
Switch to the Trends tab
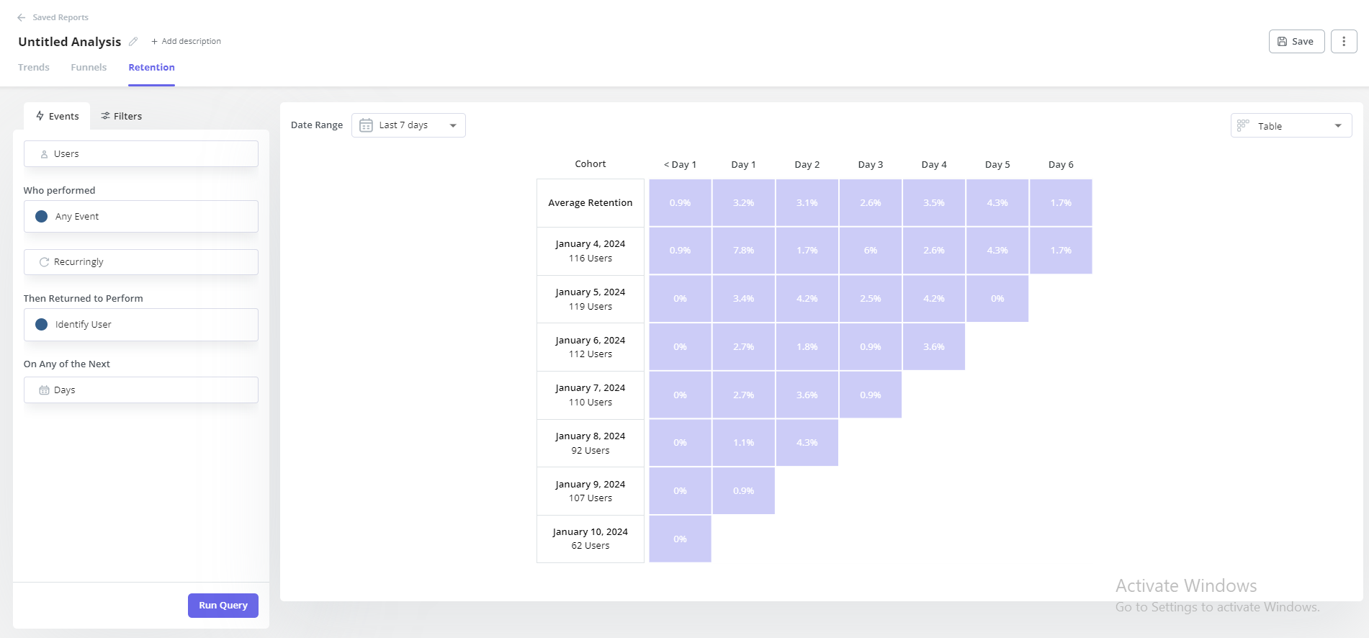(x=34, y=67)
